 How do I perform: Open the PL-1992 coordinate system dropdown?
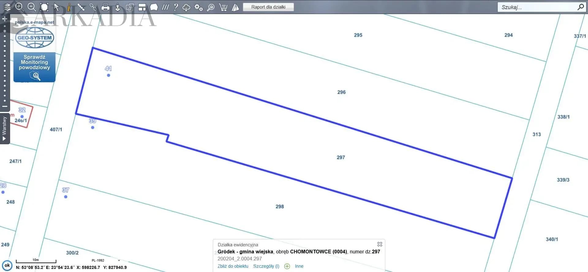pyautogui.click(x=106, y=260)
